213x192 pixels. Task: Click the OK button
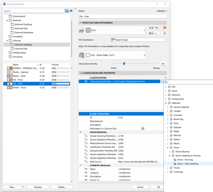pos(158,187)
